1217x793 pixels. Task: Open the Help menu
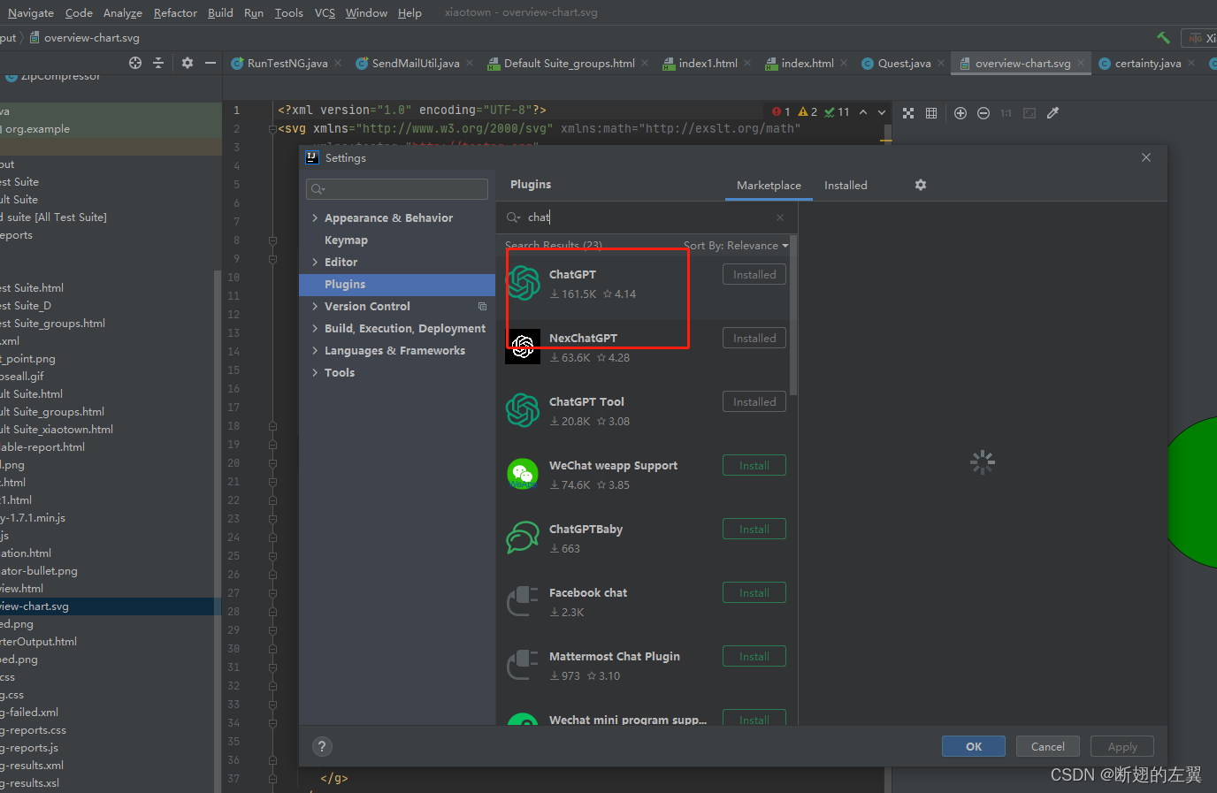pos(409,12)
